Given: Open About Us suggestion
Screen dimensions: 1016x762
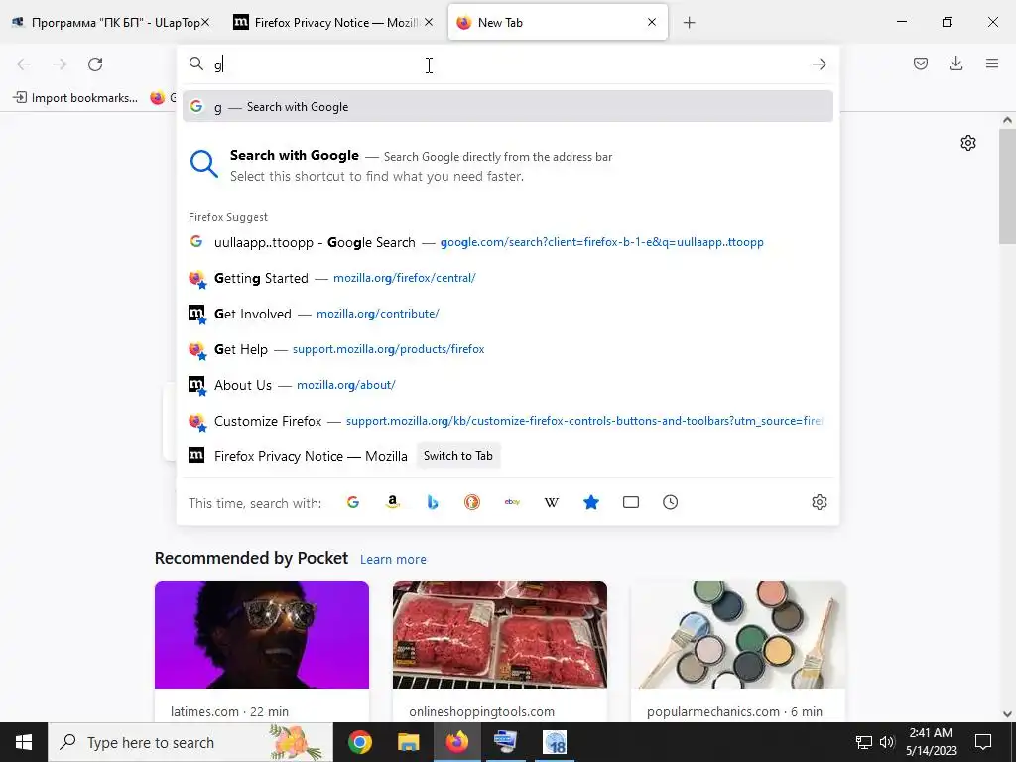Looking at the screenshot, I should pyautogui.click(x=507, y=385).
